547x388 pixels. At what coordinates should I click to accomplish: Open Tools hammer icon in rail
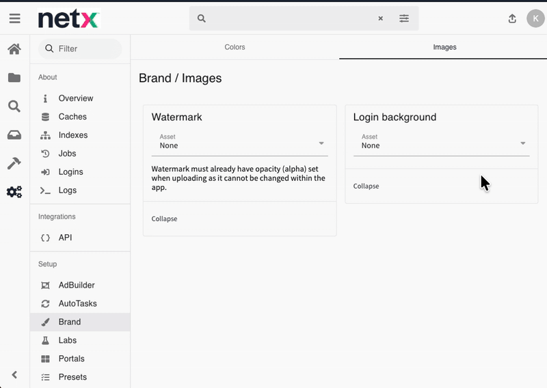tap(14, 163)
